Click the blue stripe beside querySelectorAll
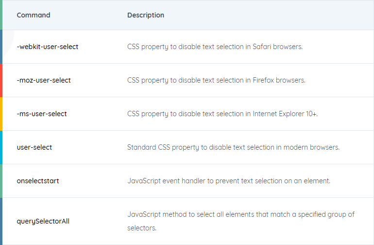This screenshot has width=374, height=245. click(1, 221)
